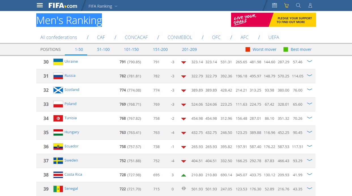Viewport: 352px width, 196px height.
Task: Expand Tunisia row details chevron
Action: [x=310, y=117]
